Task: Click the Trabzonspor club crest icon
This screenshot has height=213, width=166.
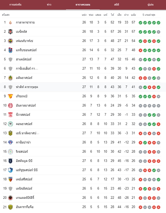Action: 10,50
